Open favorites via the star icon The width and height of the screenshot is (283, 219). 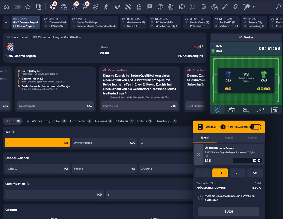(28, 7)
